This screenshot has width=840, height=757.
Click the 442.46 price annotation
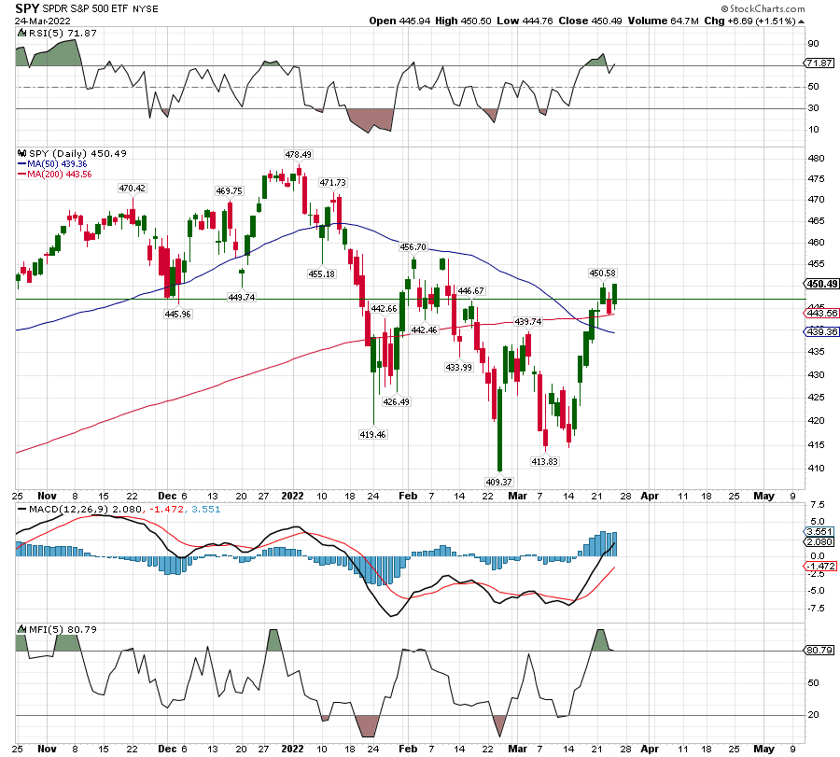(x=425, y=330)
